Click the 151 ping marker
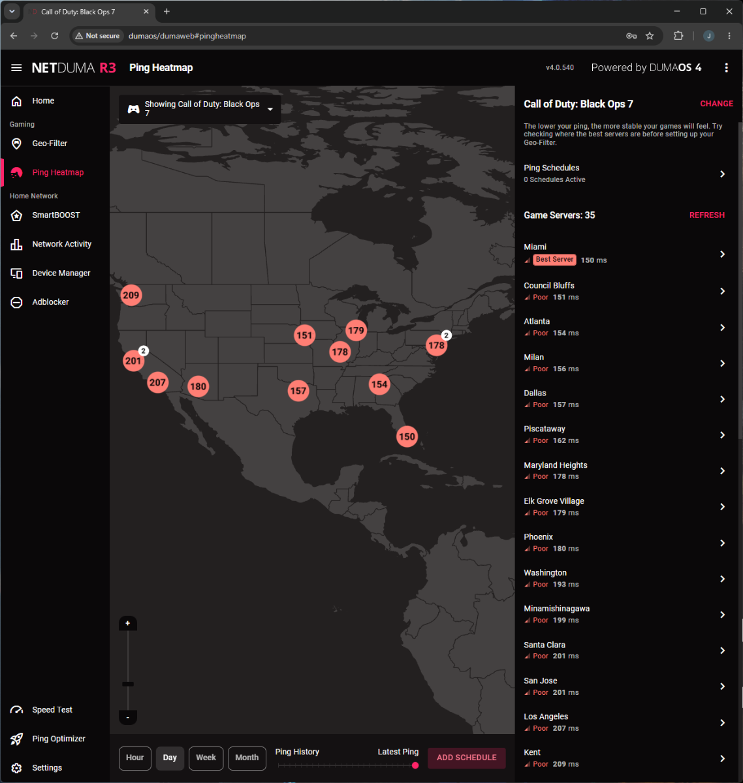 click(x=304, y=335)
